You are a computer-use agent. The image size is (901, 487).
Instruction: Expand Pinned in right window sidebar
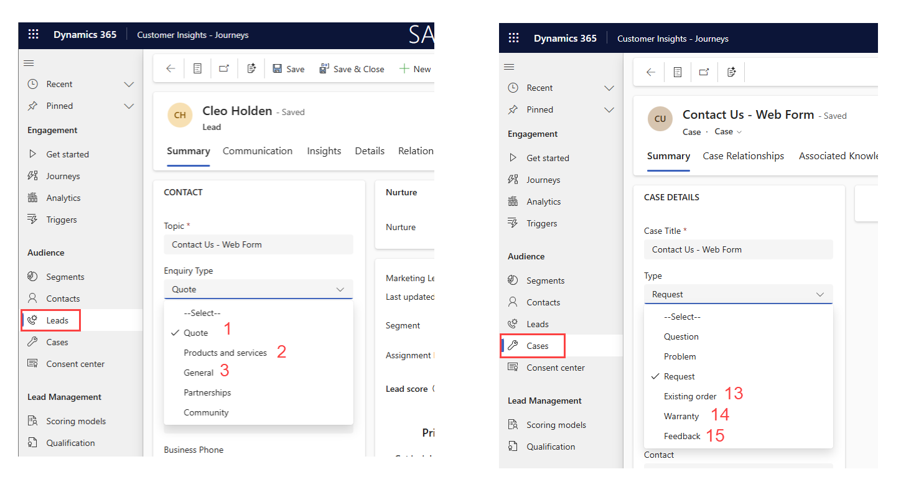tap(609, 109)
